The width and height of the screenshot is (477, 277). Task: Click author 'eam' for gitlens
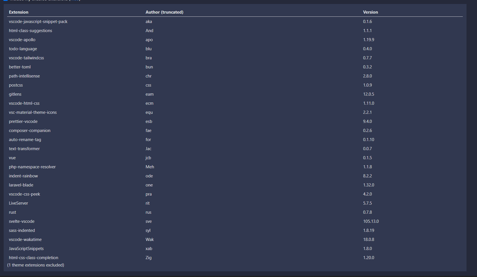coord(149,94)
